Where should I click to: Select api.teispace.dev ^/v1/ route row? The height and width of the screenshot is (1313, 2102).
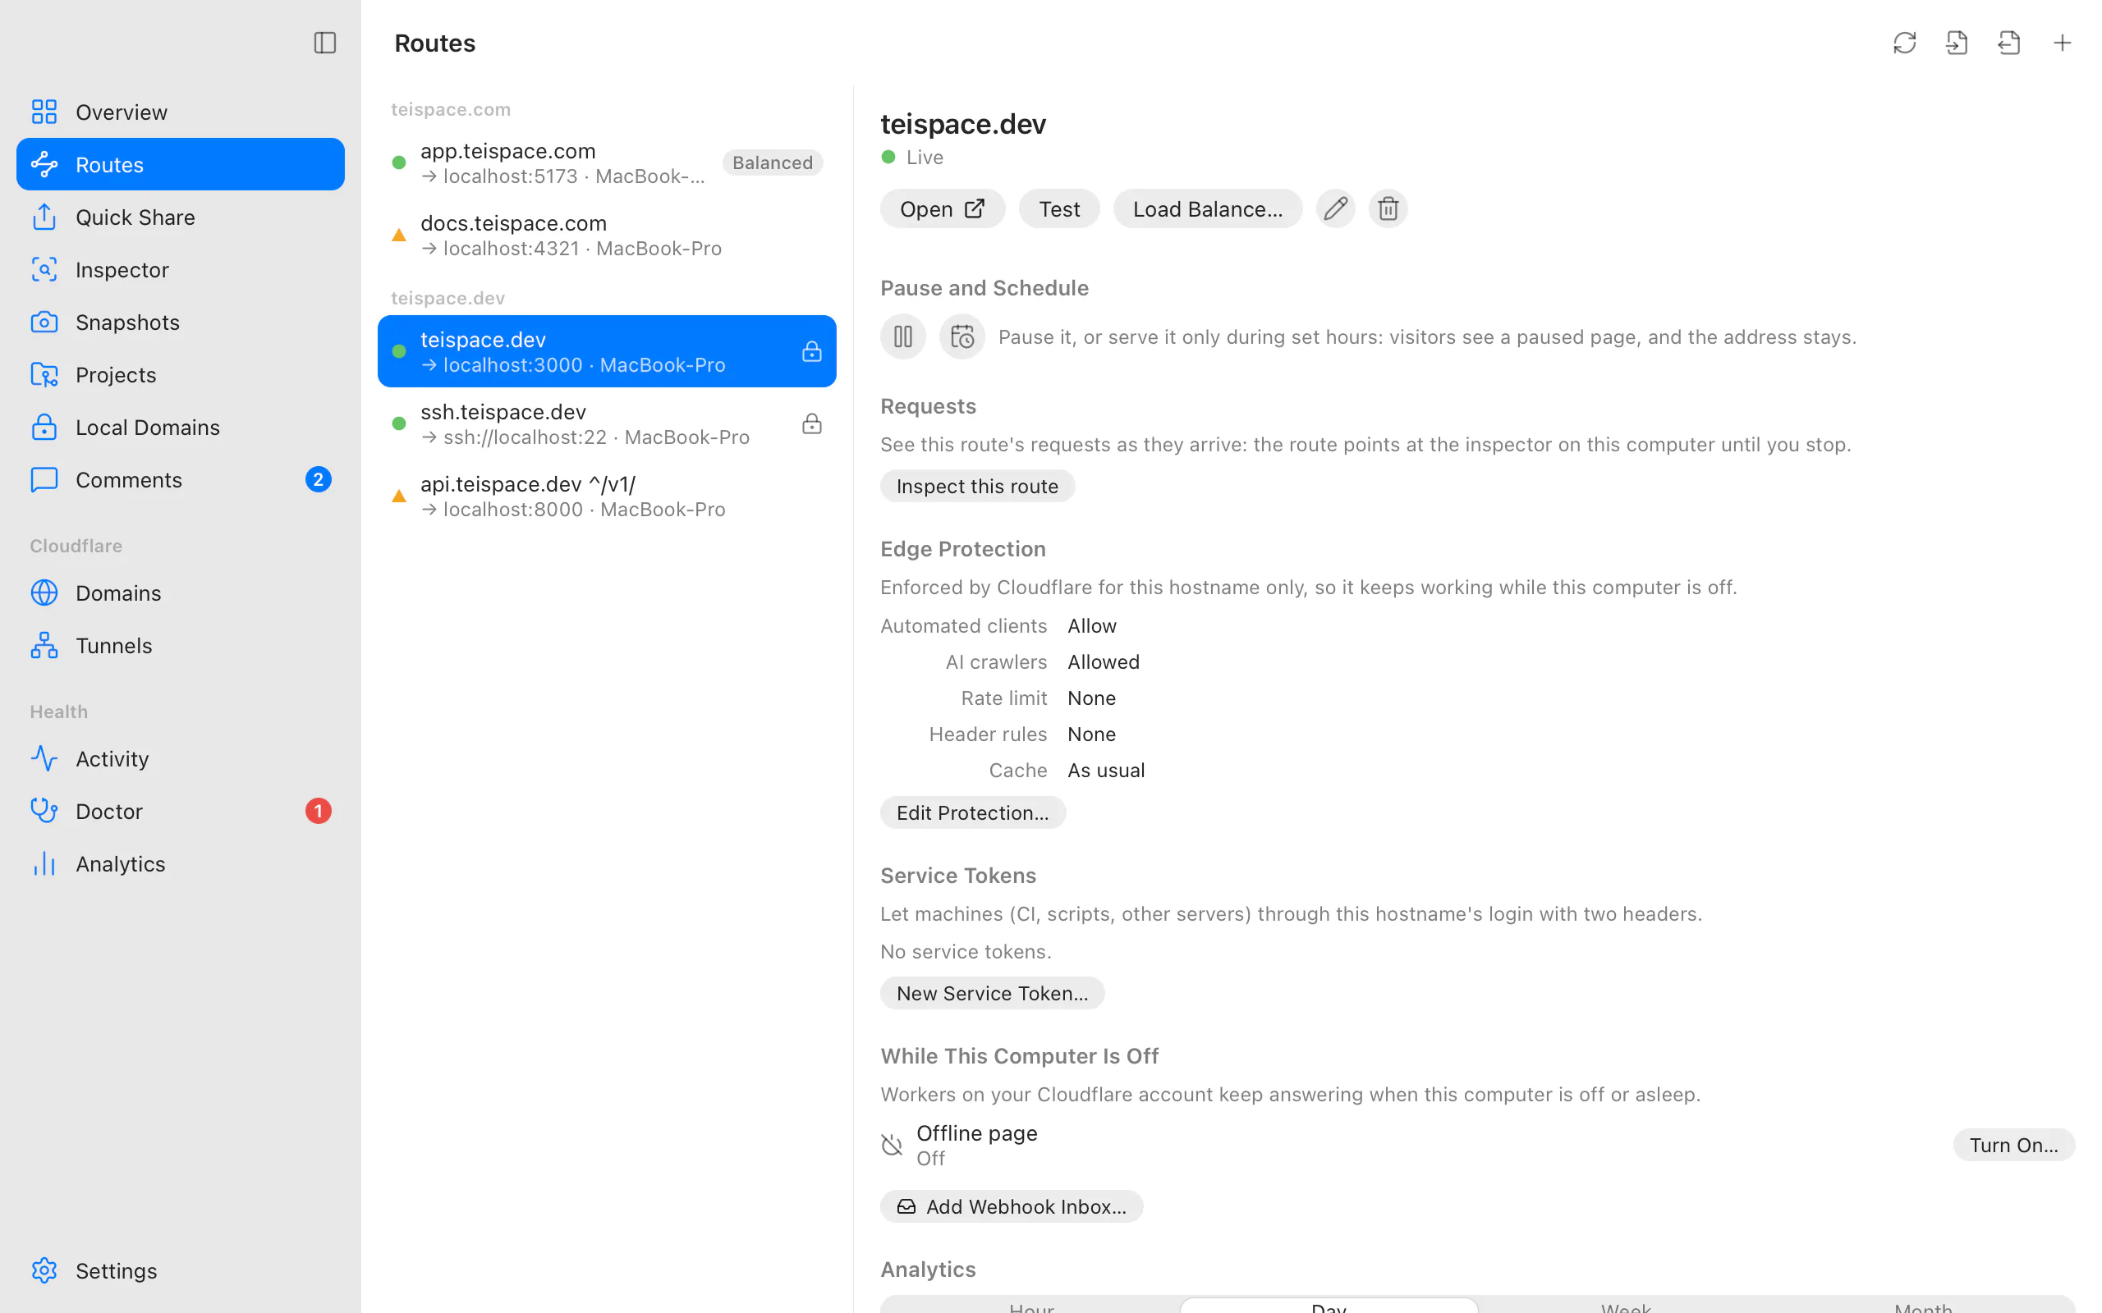(606, 496)
